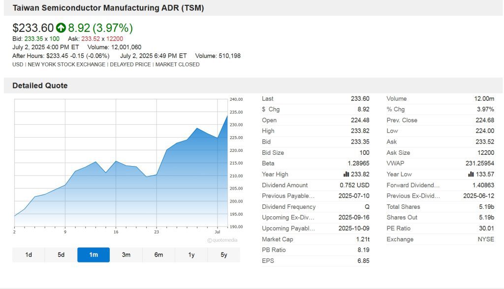The height and width of the screenshot is (289, 504).
Task: Show the 3m price chart
Action: point(126,255)
